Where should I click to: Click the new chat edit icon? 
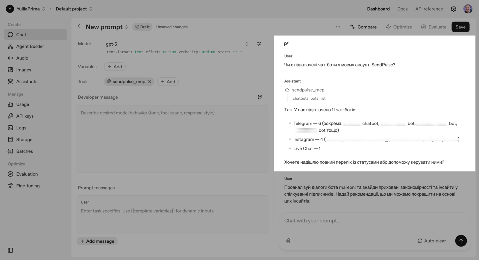click(287, 44)
